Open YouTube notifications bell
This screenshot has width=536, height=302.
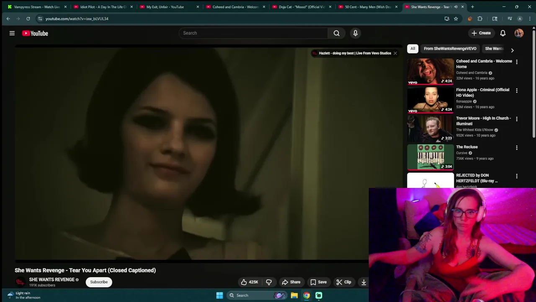pyautogui.click(x=503, y=33)
